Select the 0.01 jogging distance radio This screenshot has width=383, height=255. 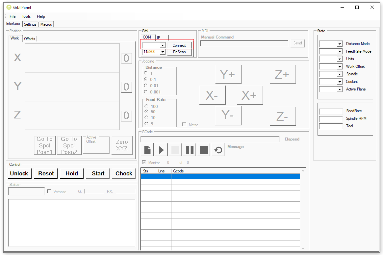pos(146,86)
